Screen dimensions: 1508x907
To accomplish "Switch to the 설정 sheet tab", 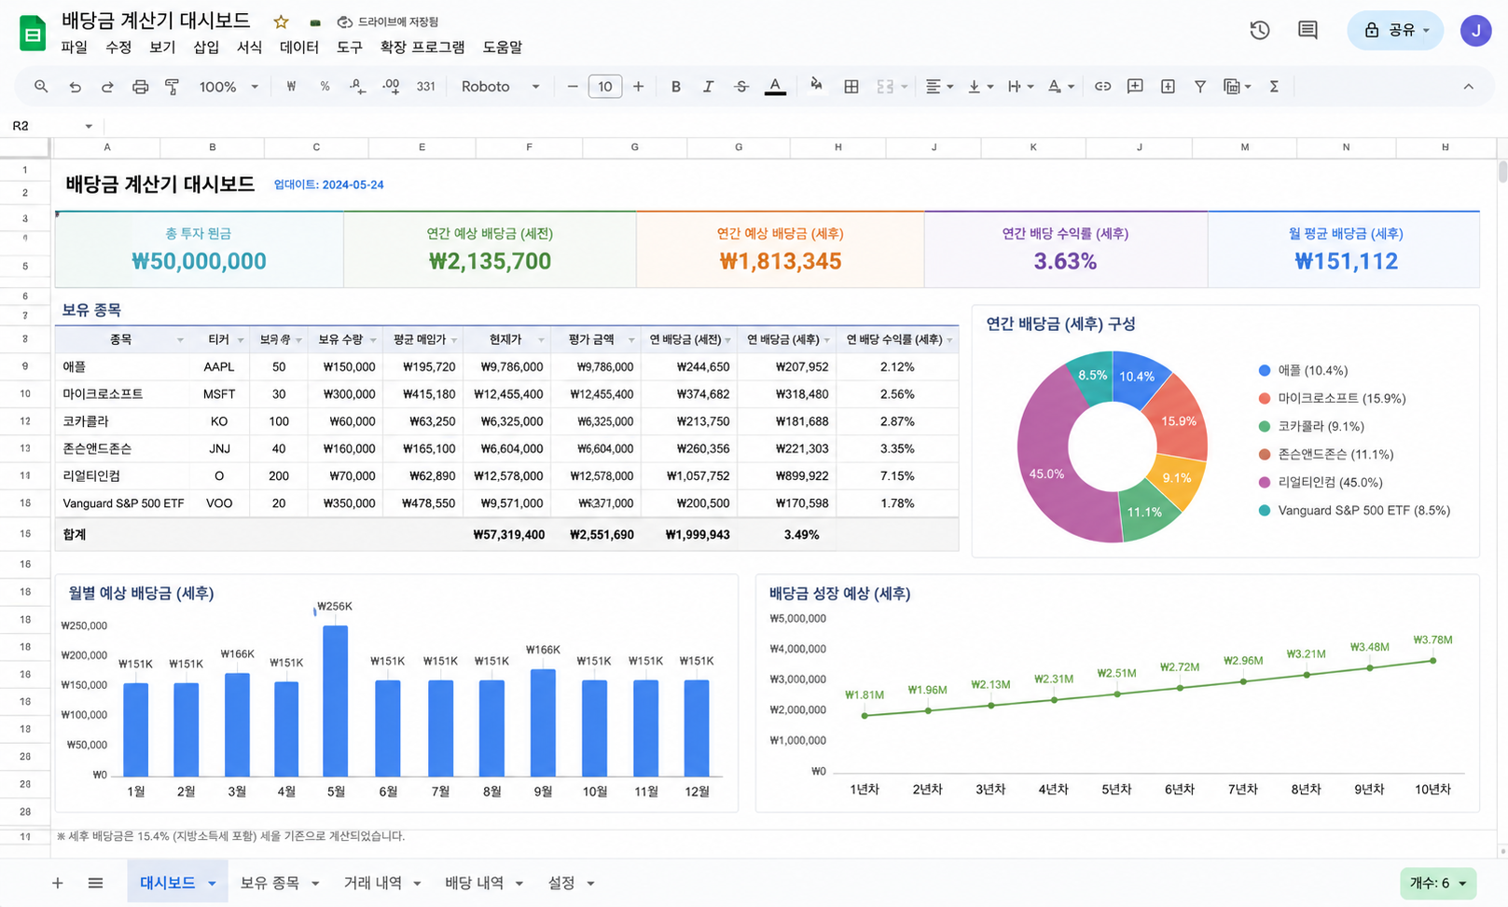I will coord(571,883).
